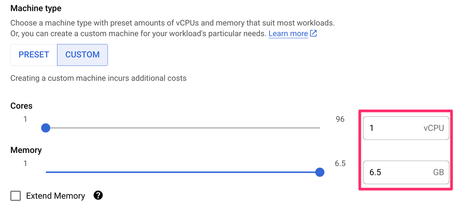Click the Cores section label
The height and width of the screenshot is (209, 454).
click(21, 106)
